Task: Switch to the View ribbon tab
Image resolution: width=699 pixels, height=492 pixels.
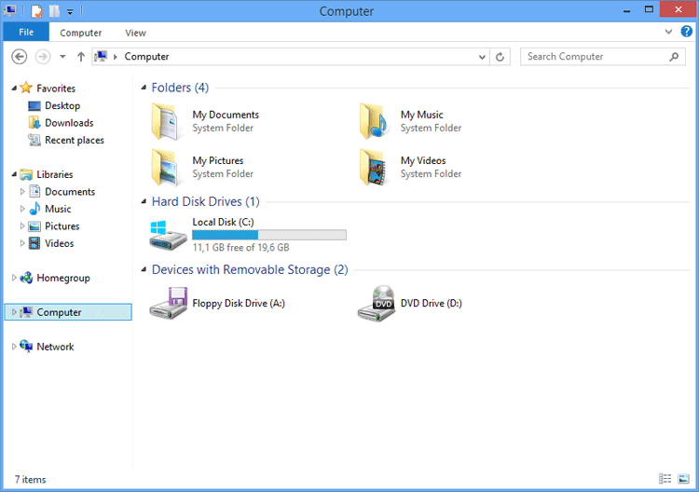Action: point(135,33)
